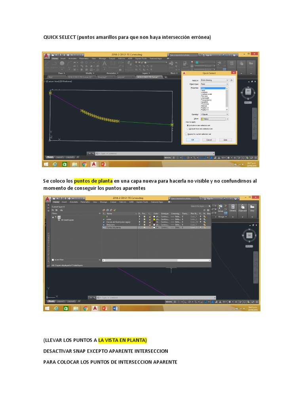Collapse the All node in Filters tree
The height and width of the screenshot is (406, 304).
[x=53, y=217]
